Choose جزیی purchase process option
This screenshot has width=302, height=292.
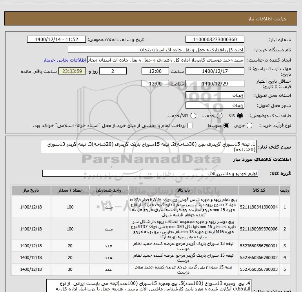point(249,125)
